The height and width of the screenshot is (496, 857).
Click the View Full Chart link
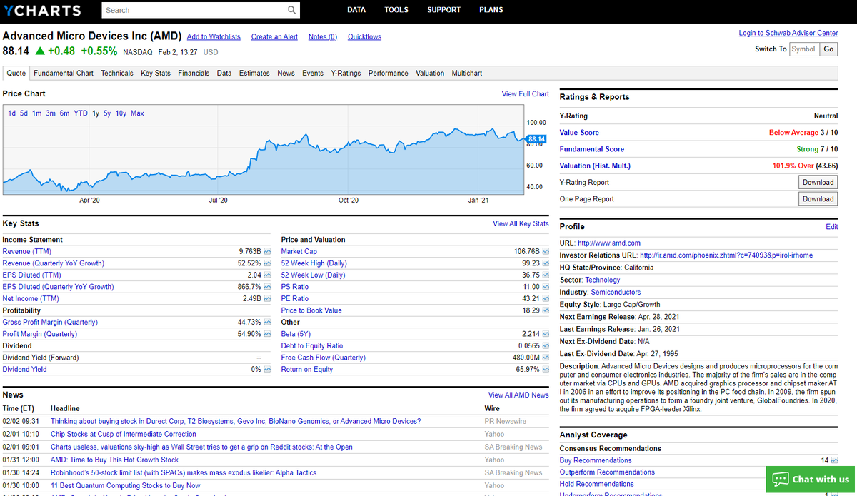pos(526,94)
